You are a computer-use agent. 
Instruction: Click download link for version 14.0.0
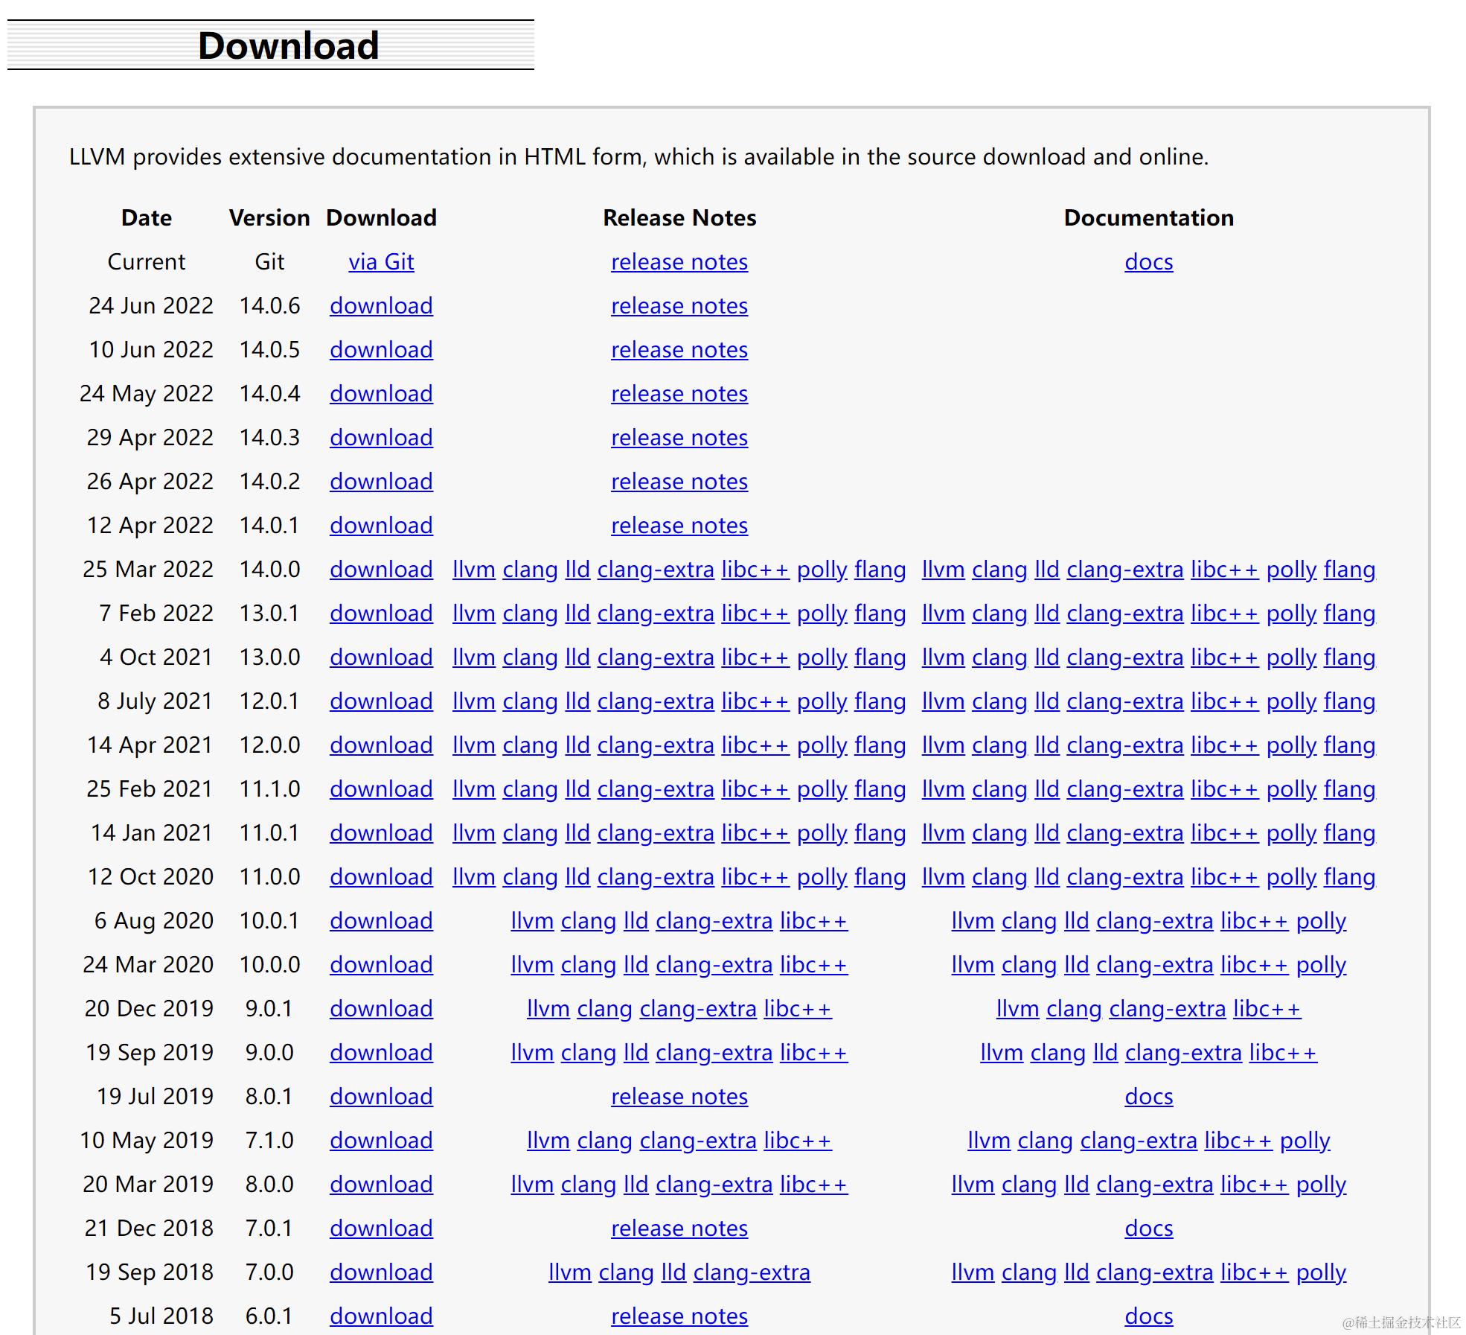click(x=381, y=570)
